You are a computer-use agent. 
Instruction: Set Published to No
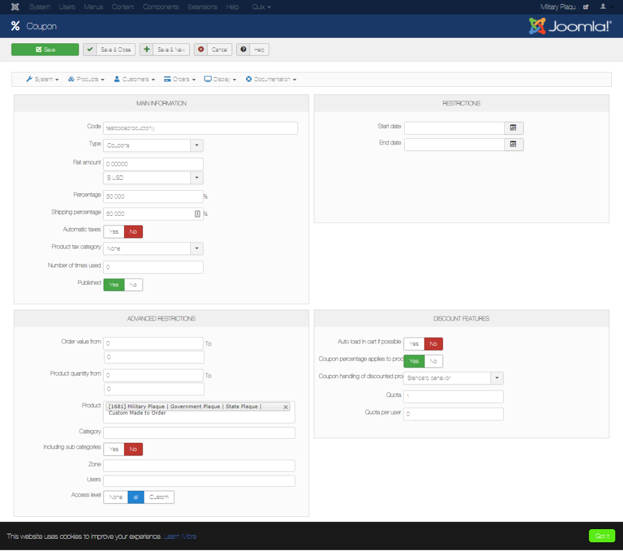click(133, 285)
